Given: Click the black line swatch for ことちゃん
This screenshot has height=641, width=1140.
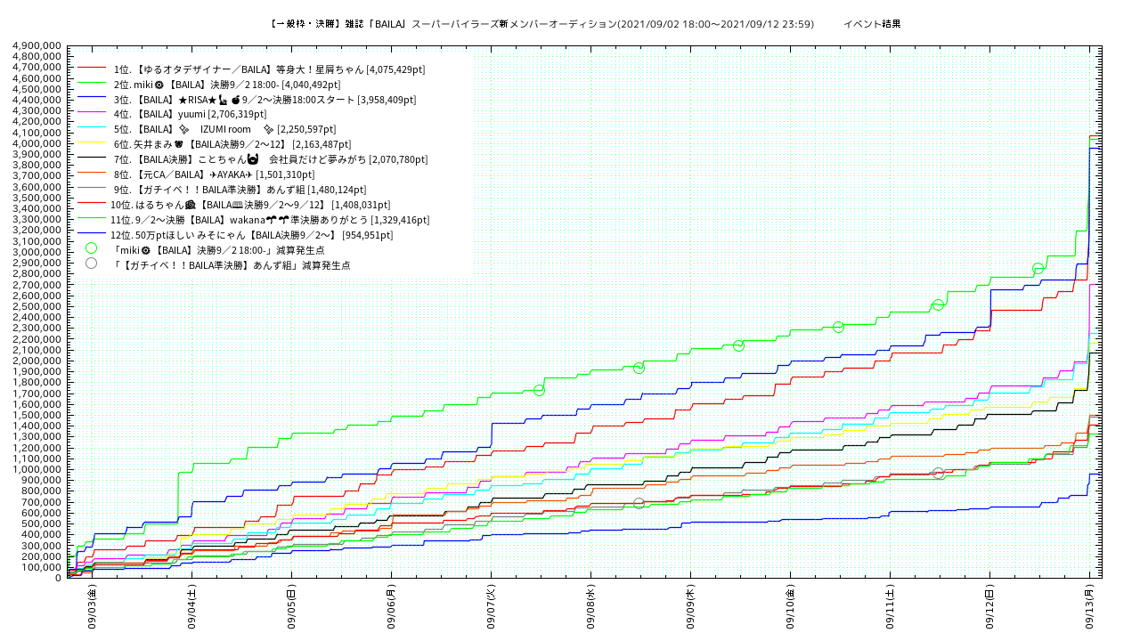Looking at the screenshot, I should [92, 159].
